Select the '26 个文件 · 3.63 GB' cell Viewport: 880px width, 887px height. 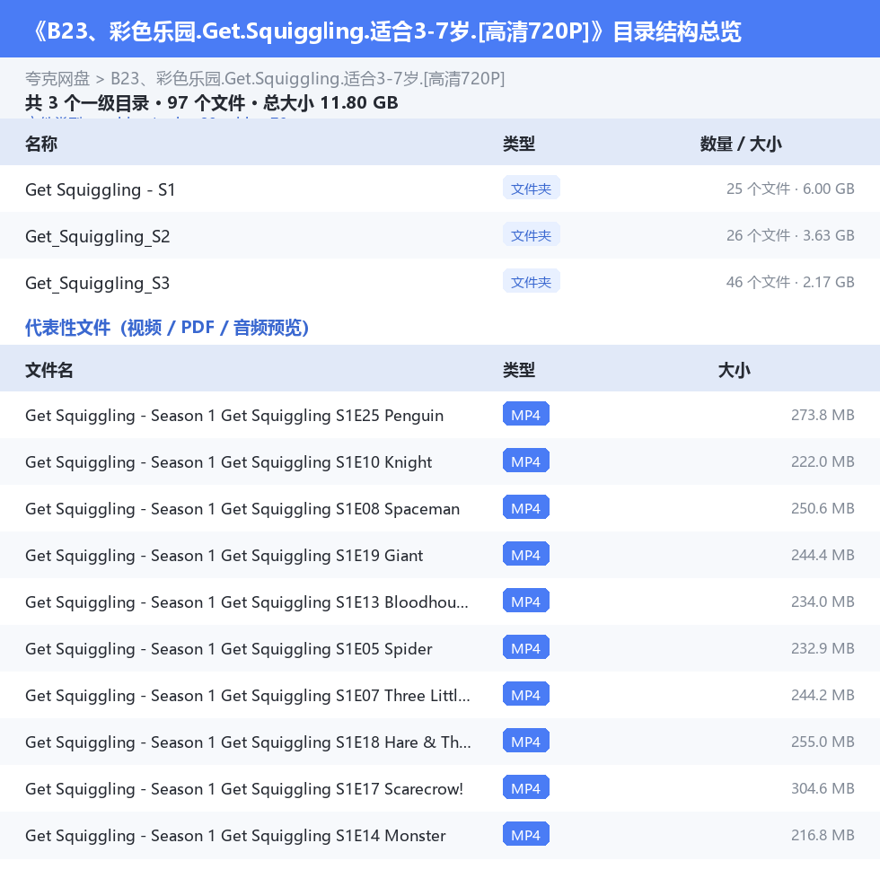point(790,235)
